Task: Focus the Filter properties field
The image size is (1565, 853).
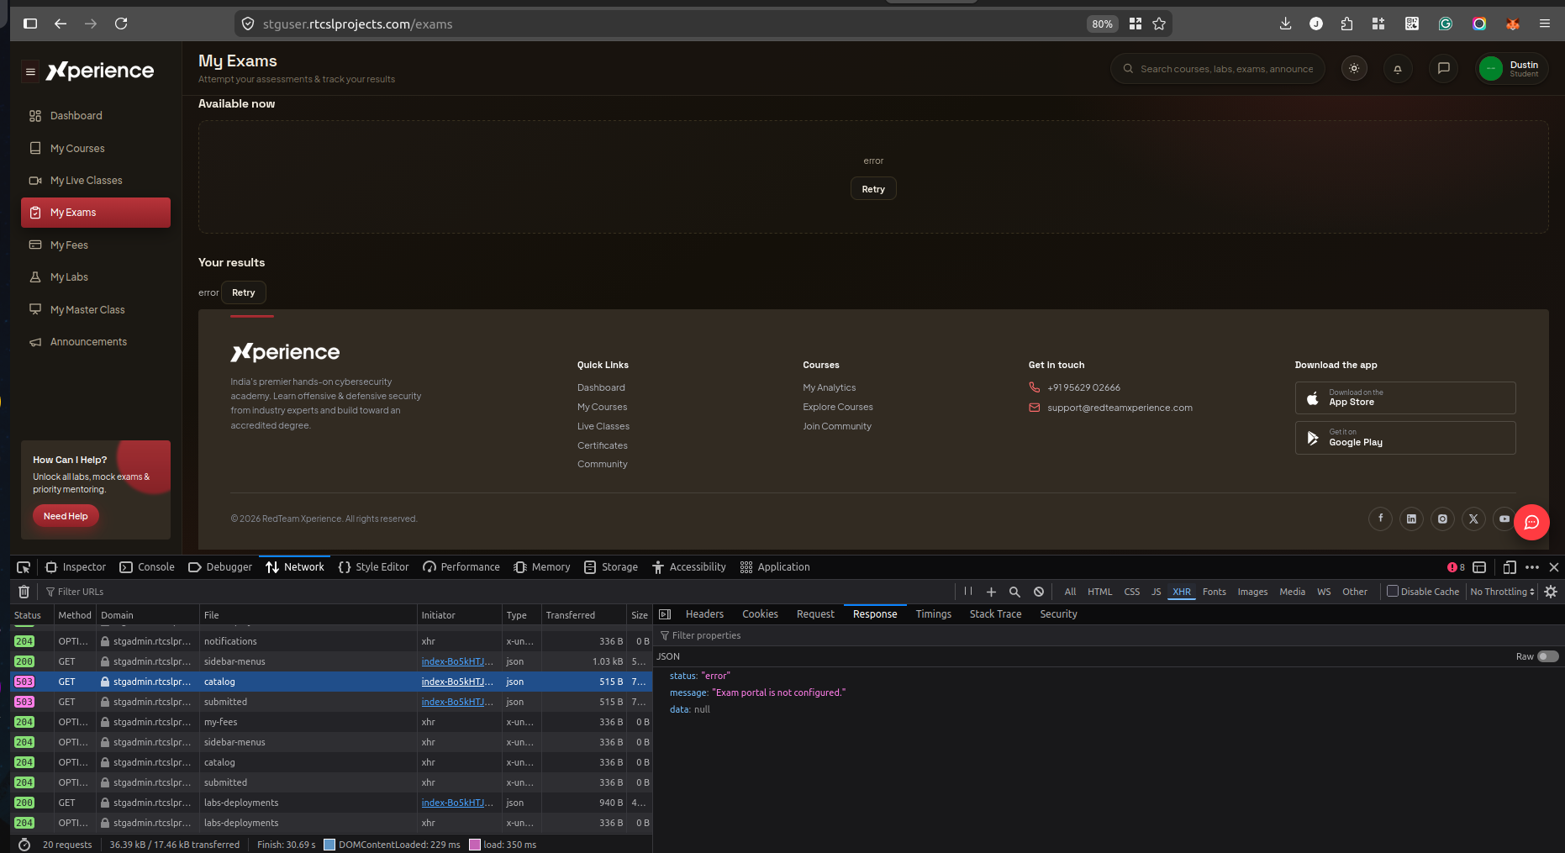Action: (x=1108, y=635)
